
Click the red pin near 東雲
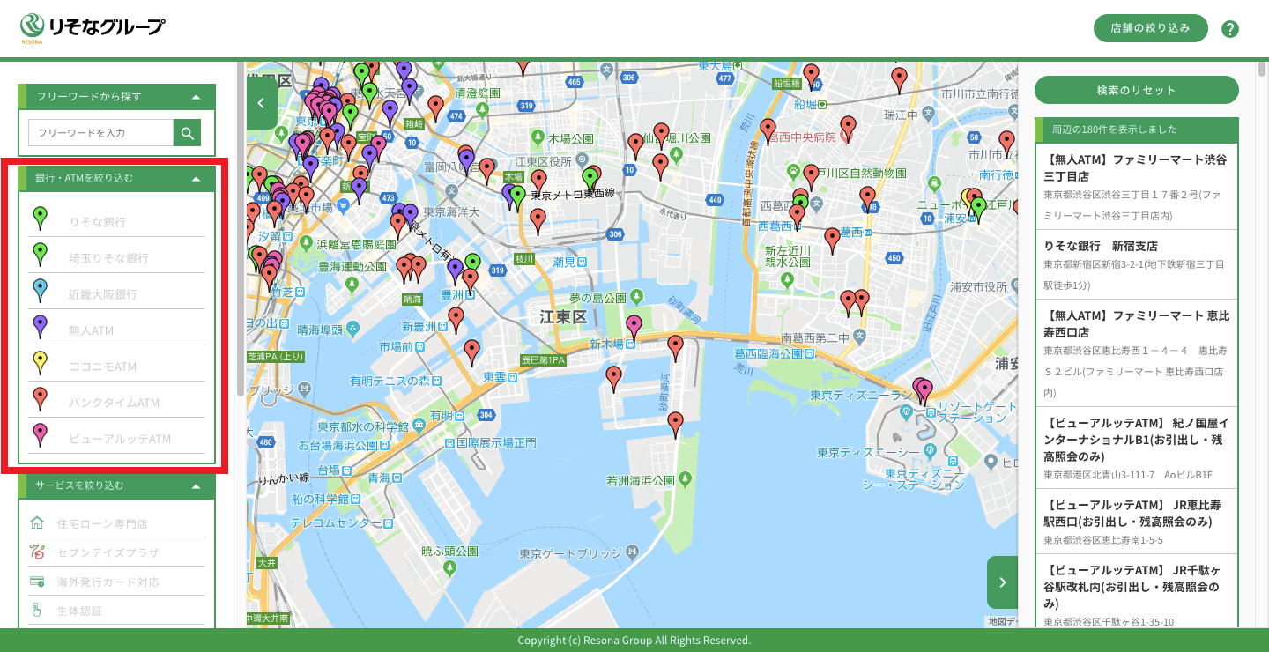pos(471,352)
